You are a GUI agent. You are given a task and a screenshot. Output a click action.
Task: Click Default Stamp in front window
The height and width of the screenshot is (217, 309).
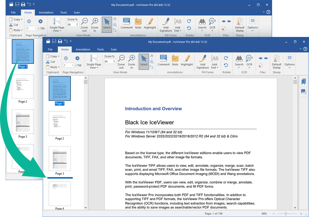[276, 62]
